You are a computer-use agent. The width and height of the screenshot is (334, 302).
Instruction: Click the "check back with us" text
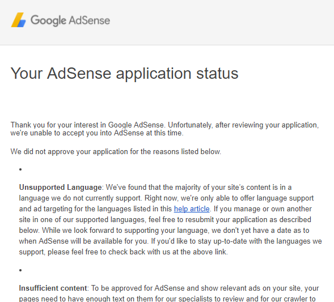[139, 252]
